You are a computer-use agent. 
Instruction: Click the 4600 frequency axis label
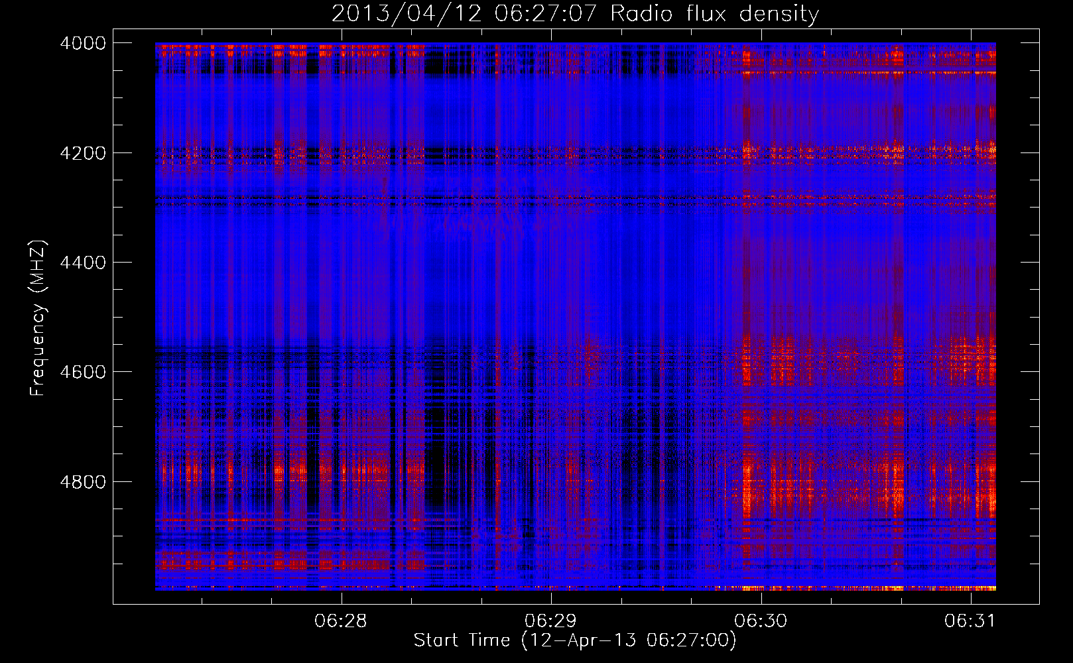tap(84, 372)
